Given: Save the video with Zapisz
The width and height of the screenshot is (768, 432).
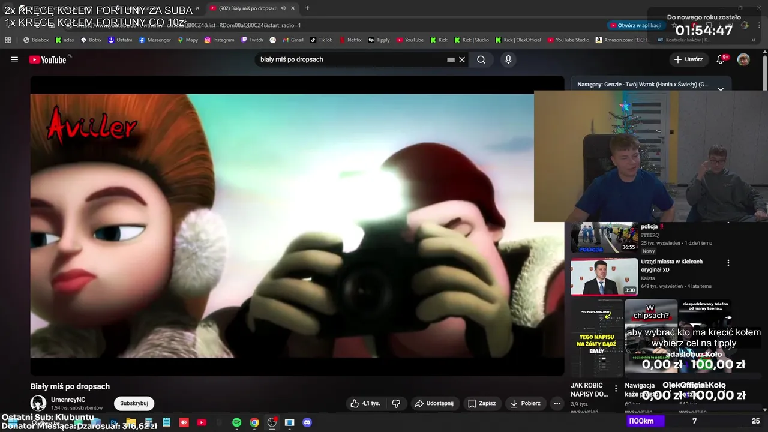Looking at the screenshot, I should click(x=482, y=403).
